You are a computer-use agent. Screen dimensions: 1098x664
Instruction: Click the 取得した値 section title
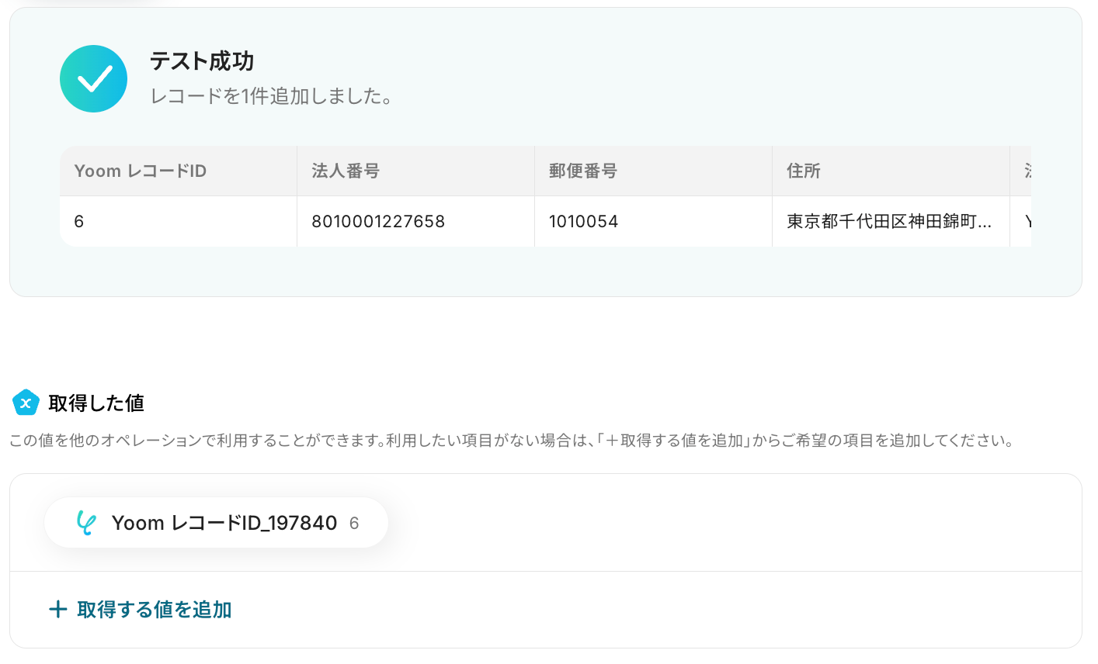(96, 403)
